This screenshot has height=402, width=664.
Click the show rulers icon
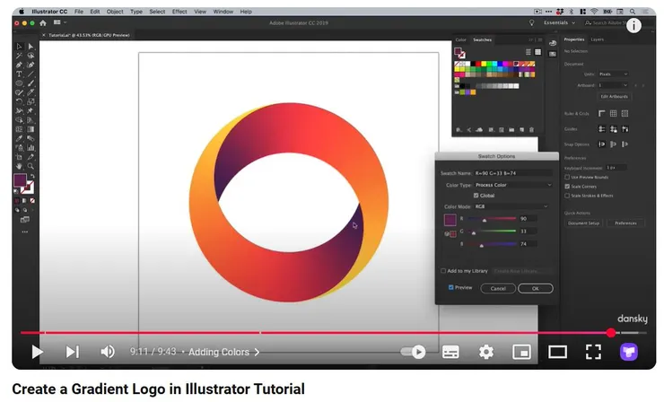pos(602,114)
